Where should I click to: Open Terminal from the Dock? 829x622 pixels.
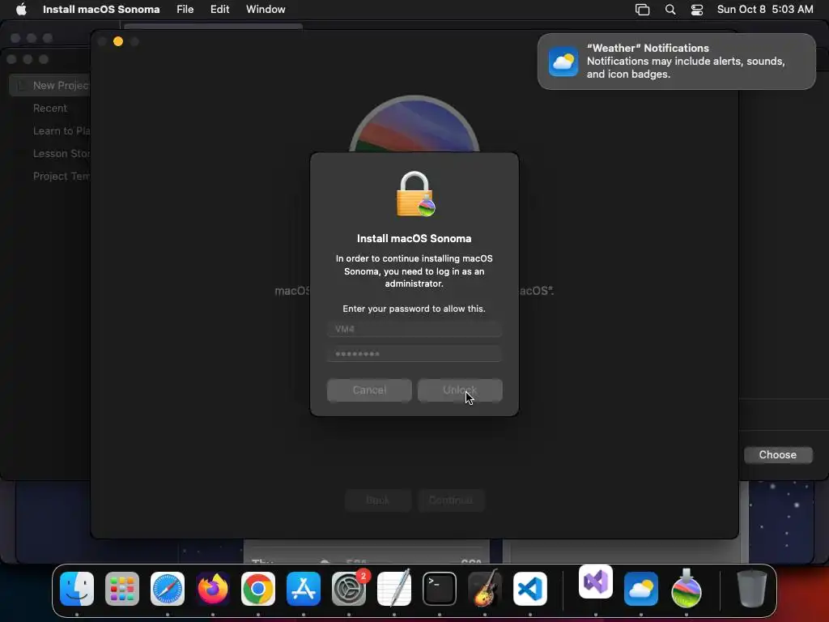click(440, 589)
